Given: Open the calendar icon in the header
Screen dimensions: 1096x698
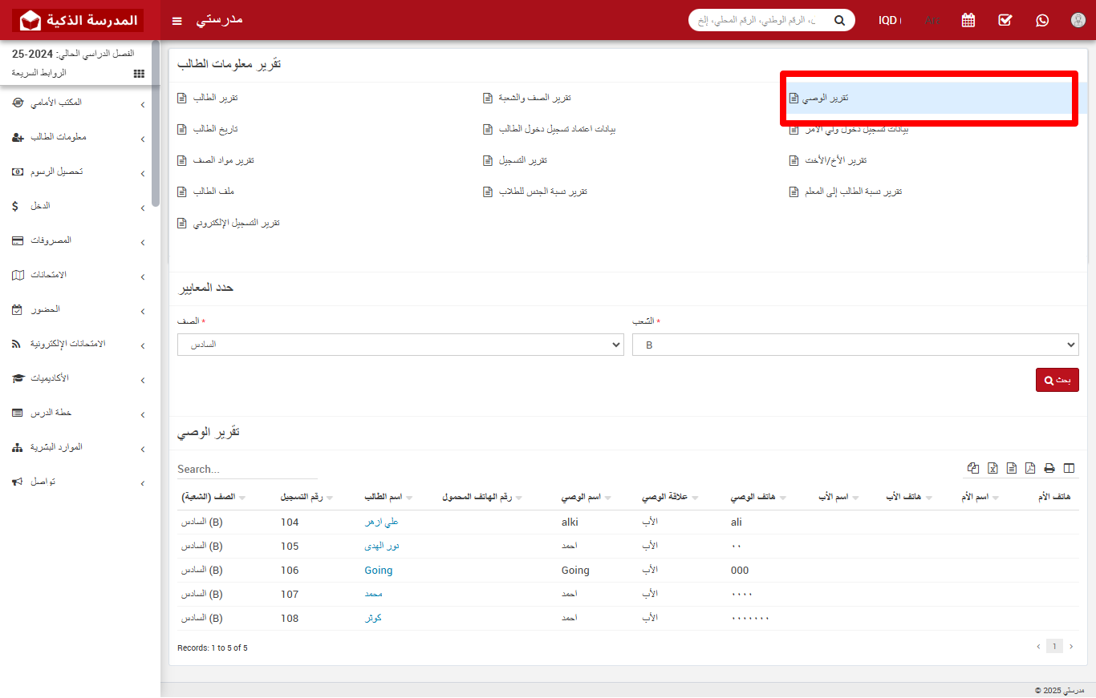Looking at the screenshot, I should tap(968, 20).
